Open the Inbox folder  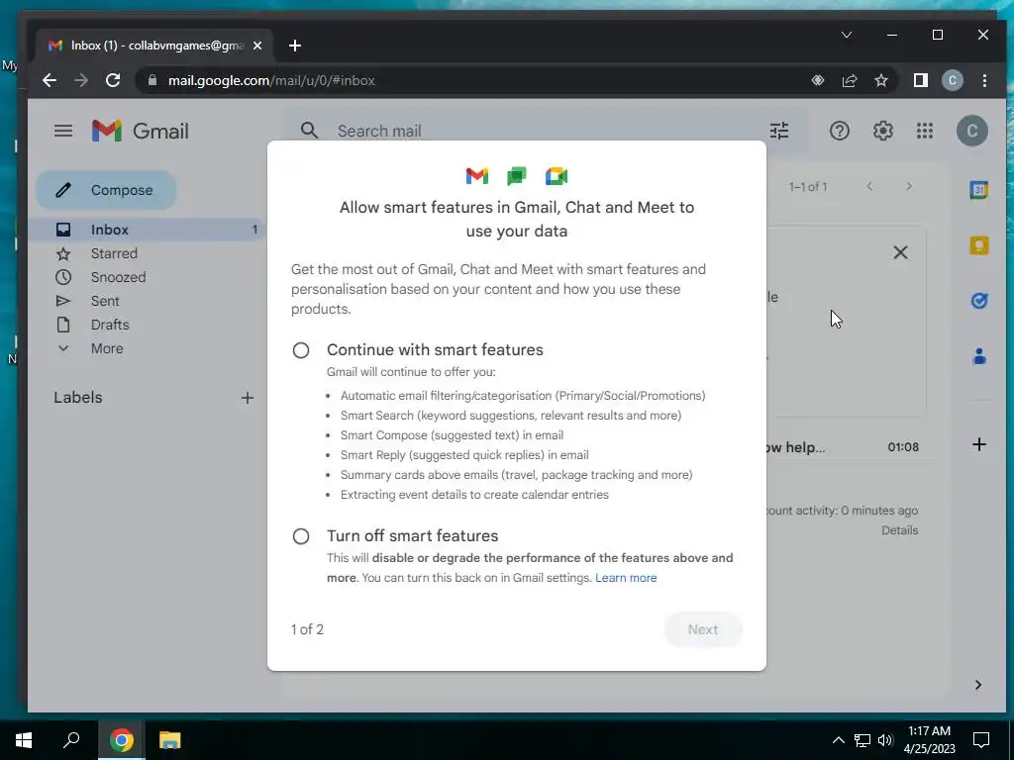pyautogui.click(x=147, y=230)
